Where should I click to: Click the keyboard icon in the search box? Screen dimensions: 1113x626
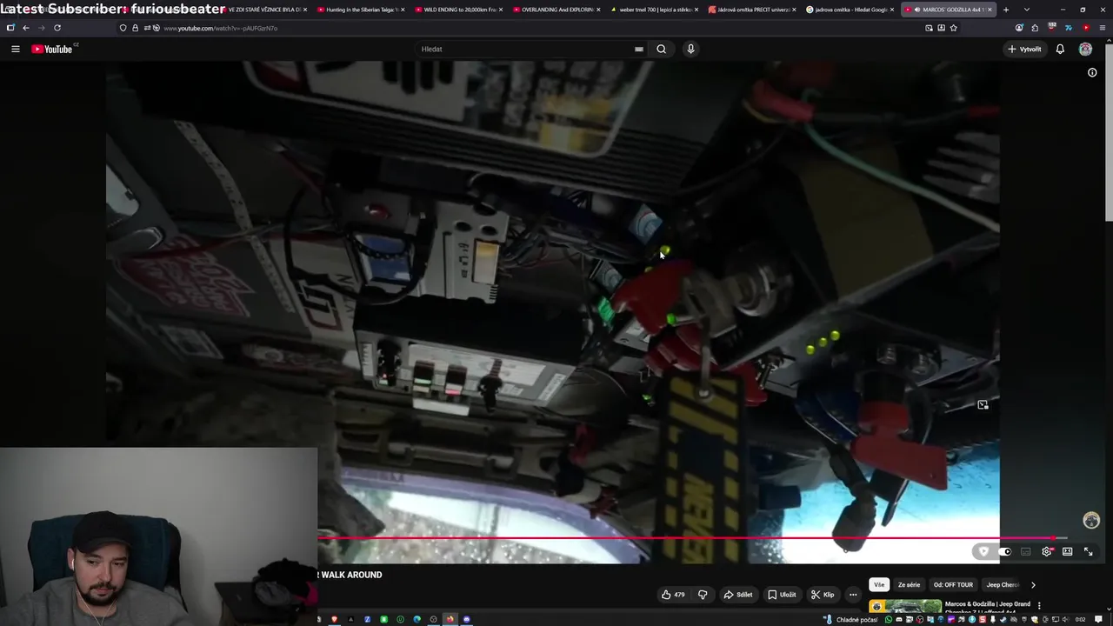(639, 49)
